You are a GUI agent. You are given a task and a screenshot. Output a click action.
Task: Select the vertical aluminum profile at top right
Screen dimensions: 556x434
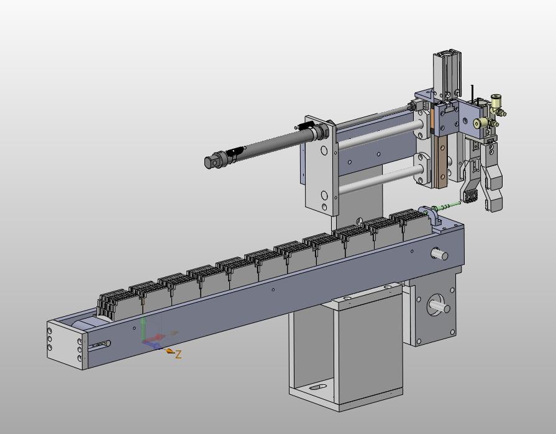pyautogui.click(x=447, y=74)
